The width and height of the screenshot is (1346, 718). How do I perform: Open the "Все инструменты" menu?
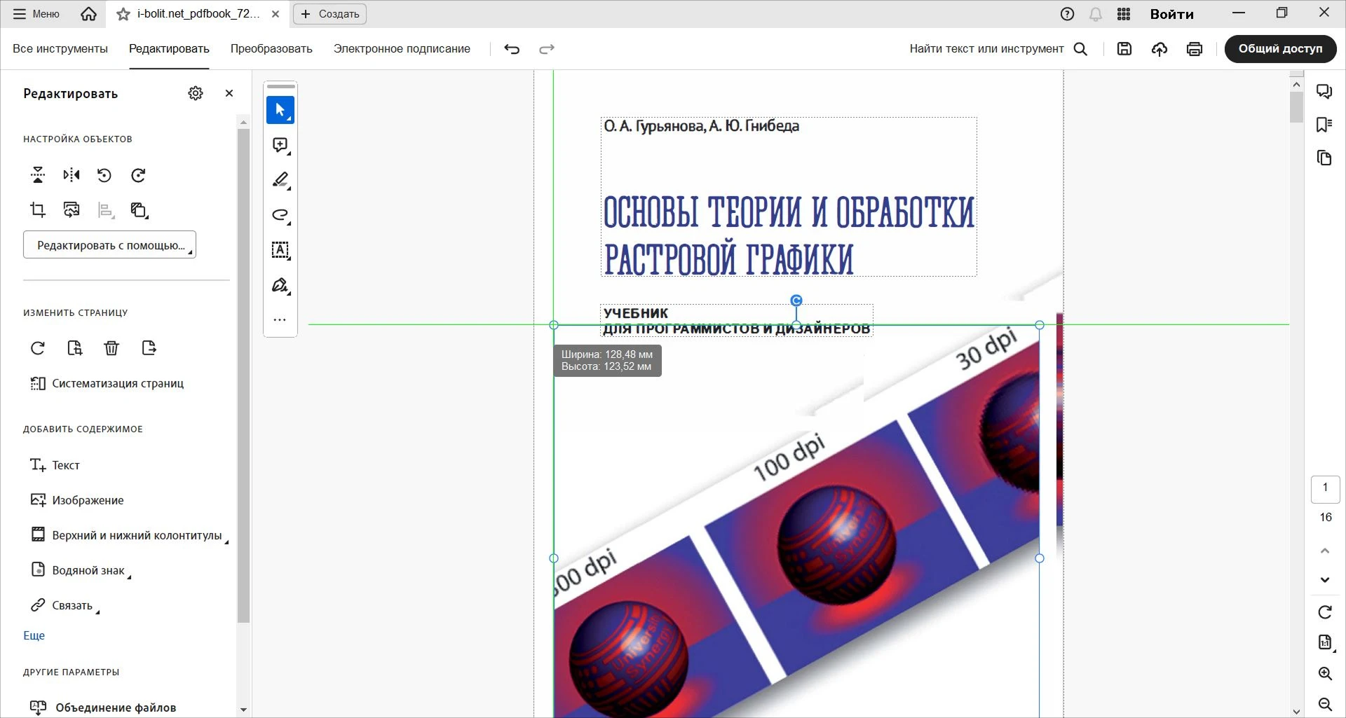click(x=60, y=49)
